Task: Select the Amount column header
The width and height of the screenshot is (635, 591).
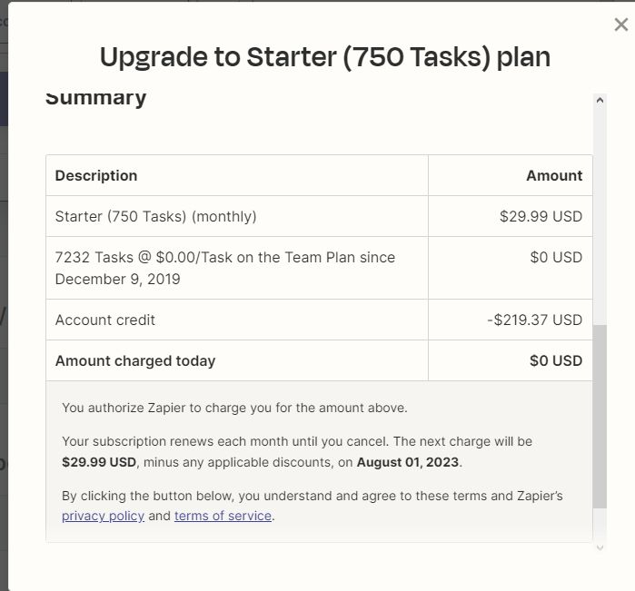Action: (x=554, y=175)
